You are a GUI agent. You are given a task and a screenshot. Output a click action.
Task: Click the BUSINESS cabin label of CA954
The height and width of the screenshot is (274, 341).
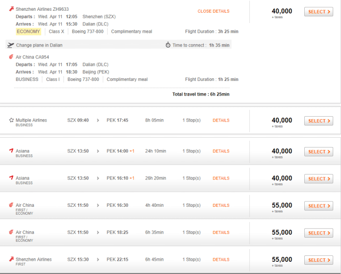27,79
